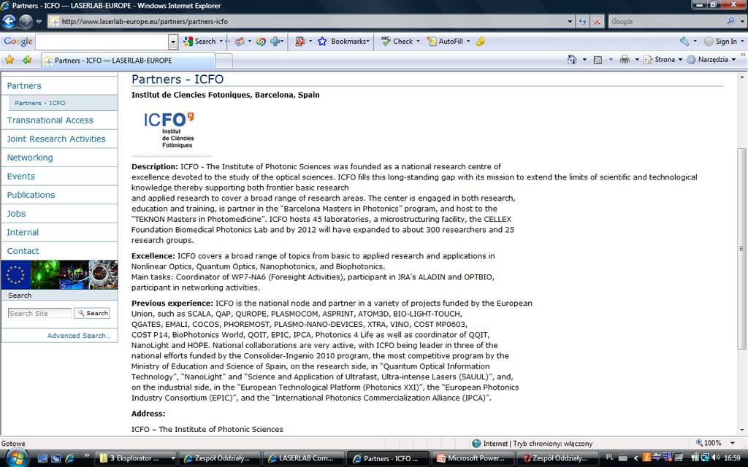Open the Events page
Viewport: 748px width, 467px height.
(21, 177)
